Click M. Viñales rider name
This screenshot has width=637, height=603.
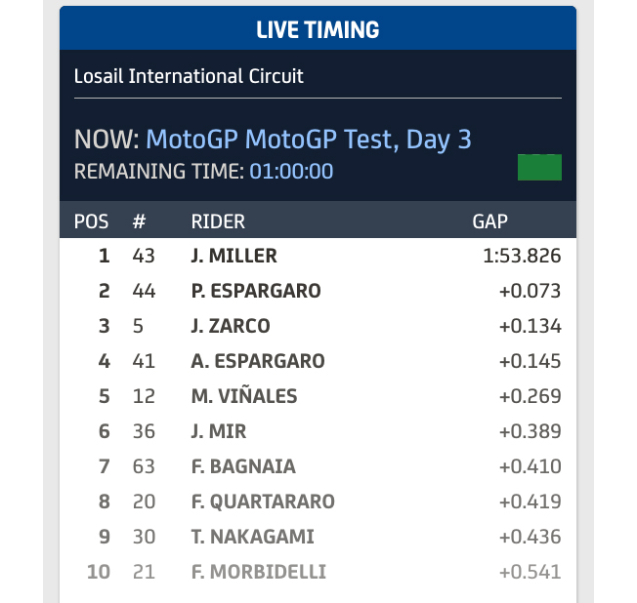[244, 396]
